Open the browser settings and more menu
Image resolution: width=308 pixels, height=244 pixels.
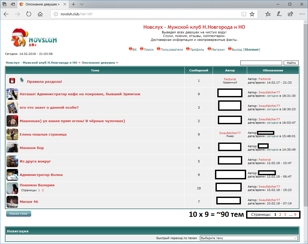(302, 14)
